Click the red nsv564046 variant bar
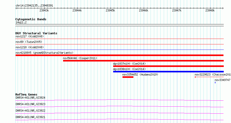This screenshot has height=123, width=231. coord(143,61)
